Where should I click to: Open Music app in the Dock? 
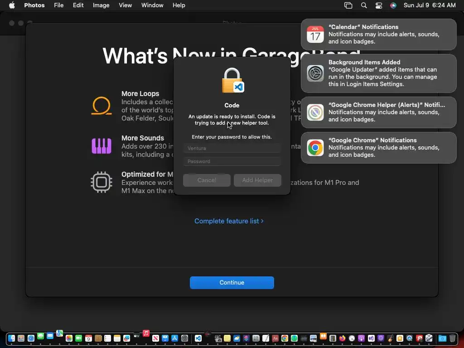pyautogui.click(x=146, y=333)
